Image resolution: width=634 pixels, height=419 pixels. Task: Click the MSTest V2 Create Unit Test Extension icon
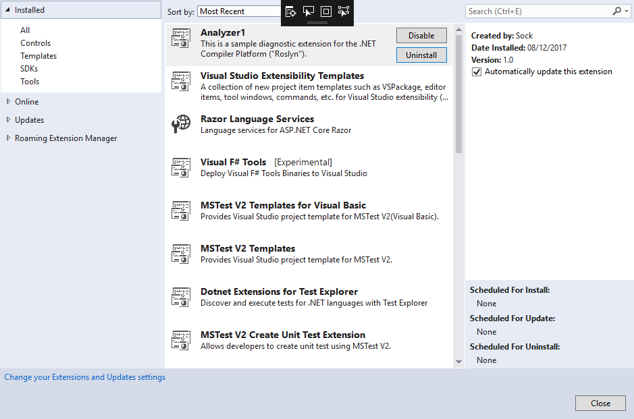coord(181,341)
